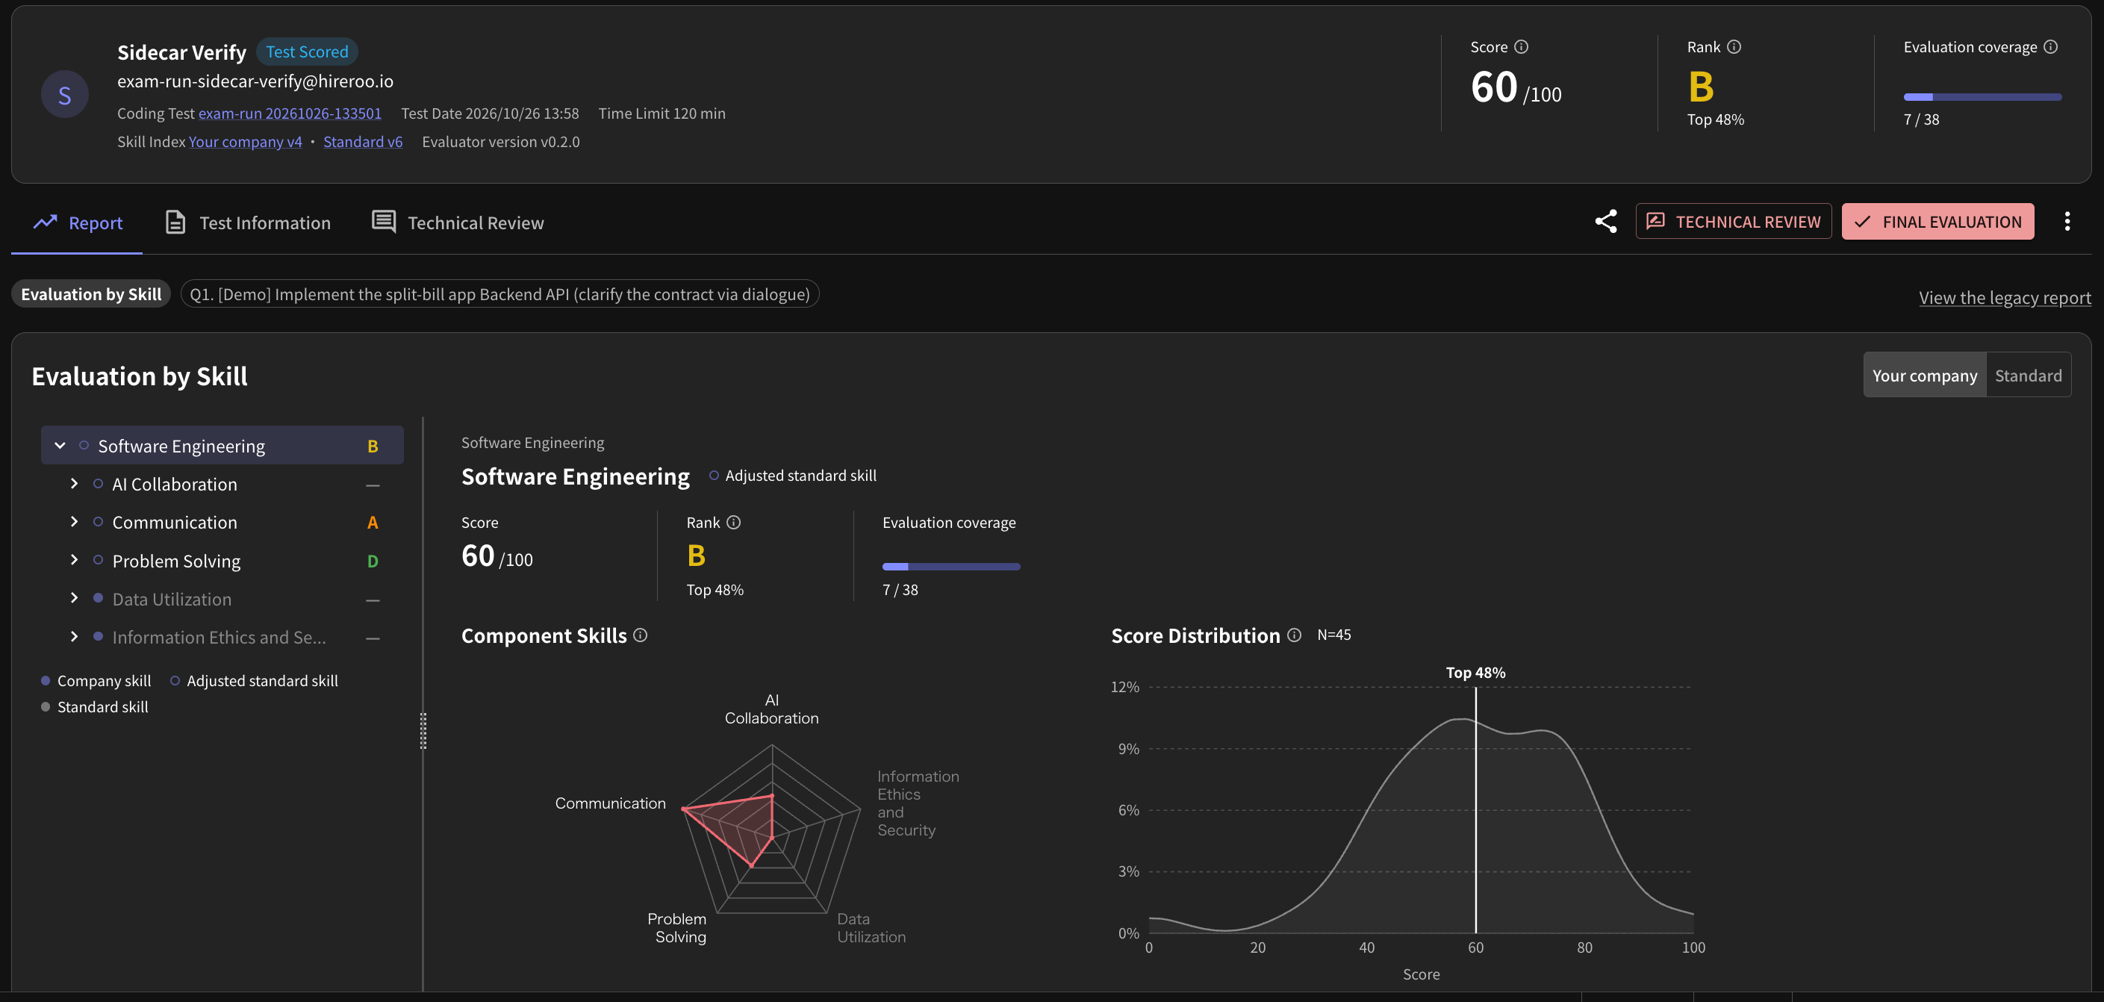Select the Evaluation by Skill chip
Image resolution: width=2104 pixels, height=1002 pixels.
[x=90, y=294]
